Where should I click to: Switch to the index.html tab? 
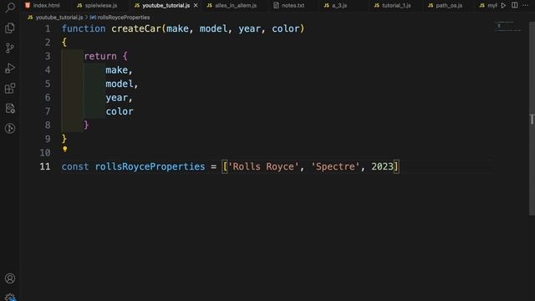pyautogui.click(x=43, y=6)
